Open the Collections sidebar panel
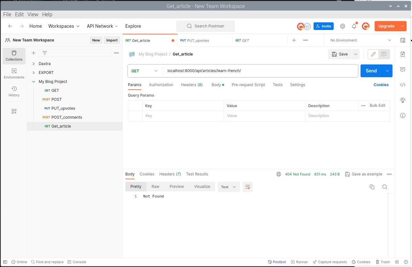The width and height of the screenshot is (412, 267). pyautogui.click(x=14, y=56)
